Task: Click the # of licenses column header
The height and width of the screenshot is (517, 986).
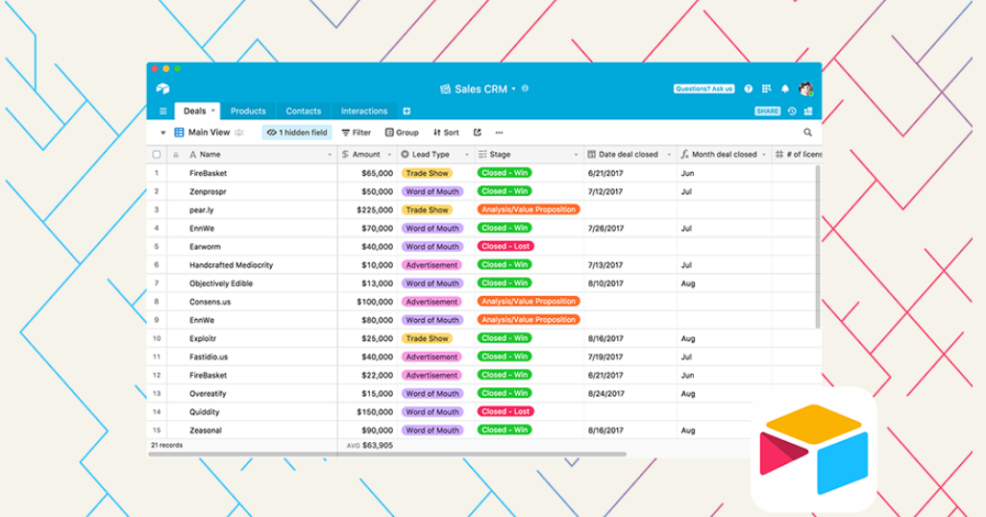Action: pyautogui.click(x=798, y=155)
